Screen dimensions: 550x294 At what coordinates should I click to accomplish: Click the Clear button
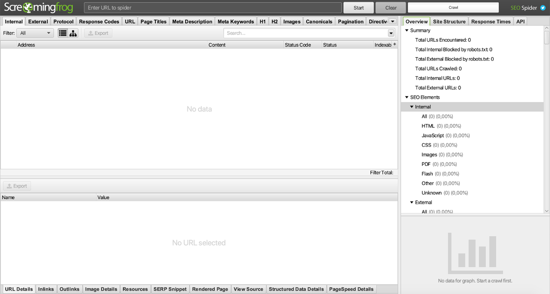pos(391,8)
